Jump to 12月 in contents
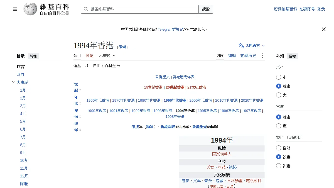 (24, 176)
